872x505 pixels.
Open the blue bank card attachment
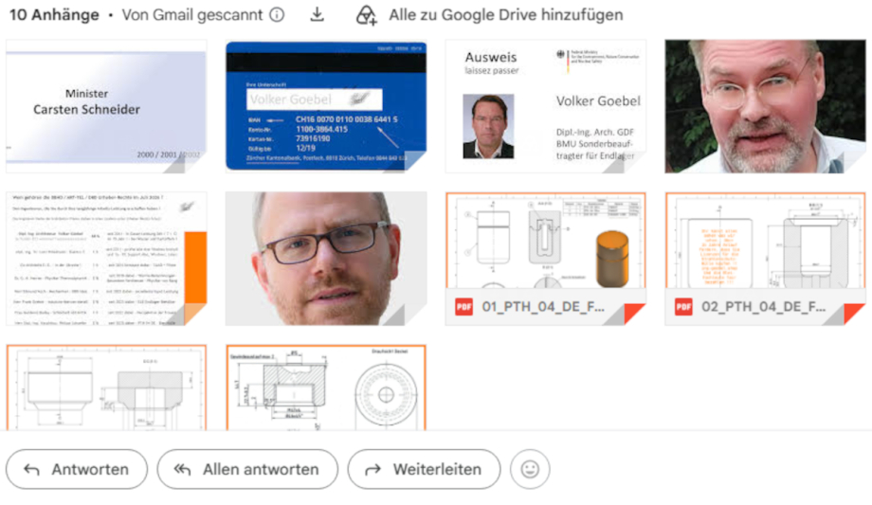click(326, 106)
